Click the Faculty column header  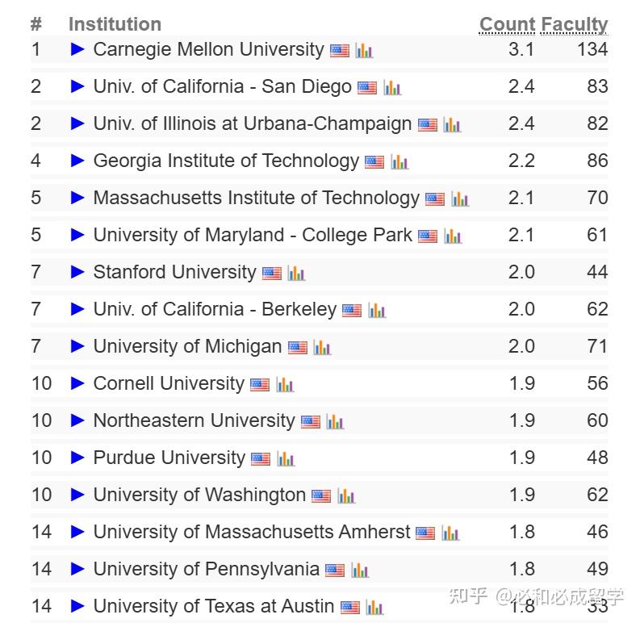574,25
